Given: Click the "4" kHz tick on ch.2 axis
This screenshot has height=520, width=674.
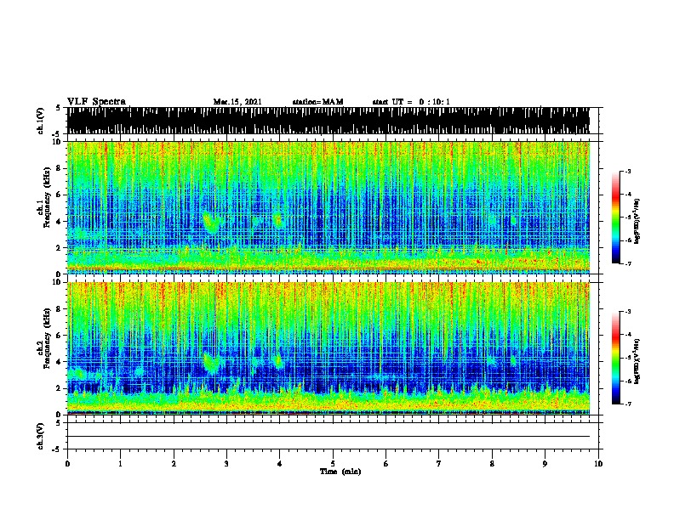Looking at the screenshot, I should coord(60,362).
